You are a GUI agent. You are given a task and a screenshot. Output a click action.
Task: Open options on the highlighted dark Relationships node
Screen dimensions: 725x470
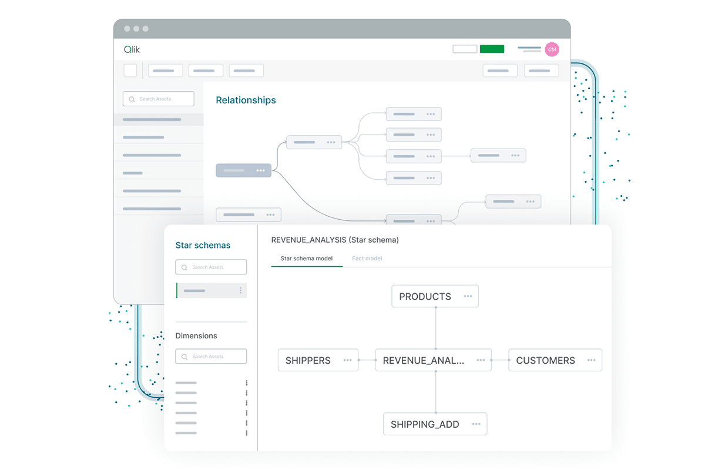[x=260, y=170]
